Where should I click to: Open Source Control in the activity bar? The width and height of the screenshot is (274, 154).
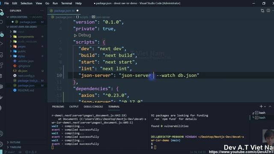coord(1,34)
